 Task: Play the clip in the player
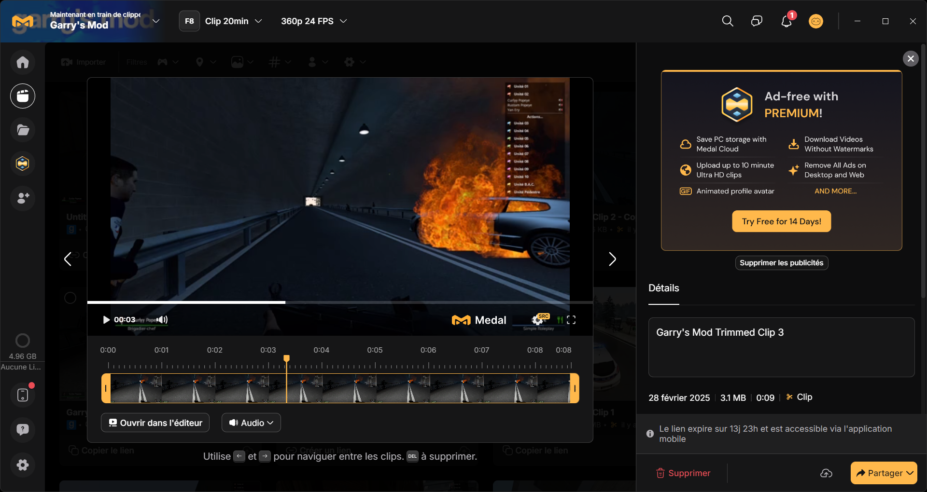point(106,320)
